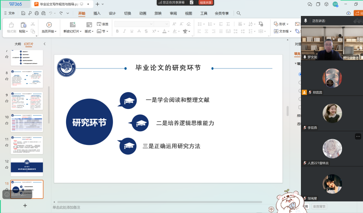Open the 大纲 outline pane tab
The width and height of the screenshot is (363, 213).
point(17,44)
